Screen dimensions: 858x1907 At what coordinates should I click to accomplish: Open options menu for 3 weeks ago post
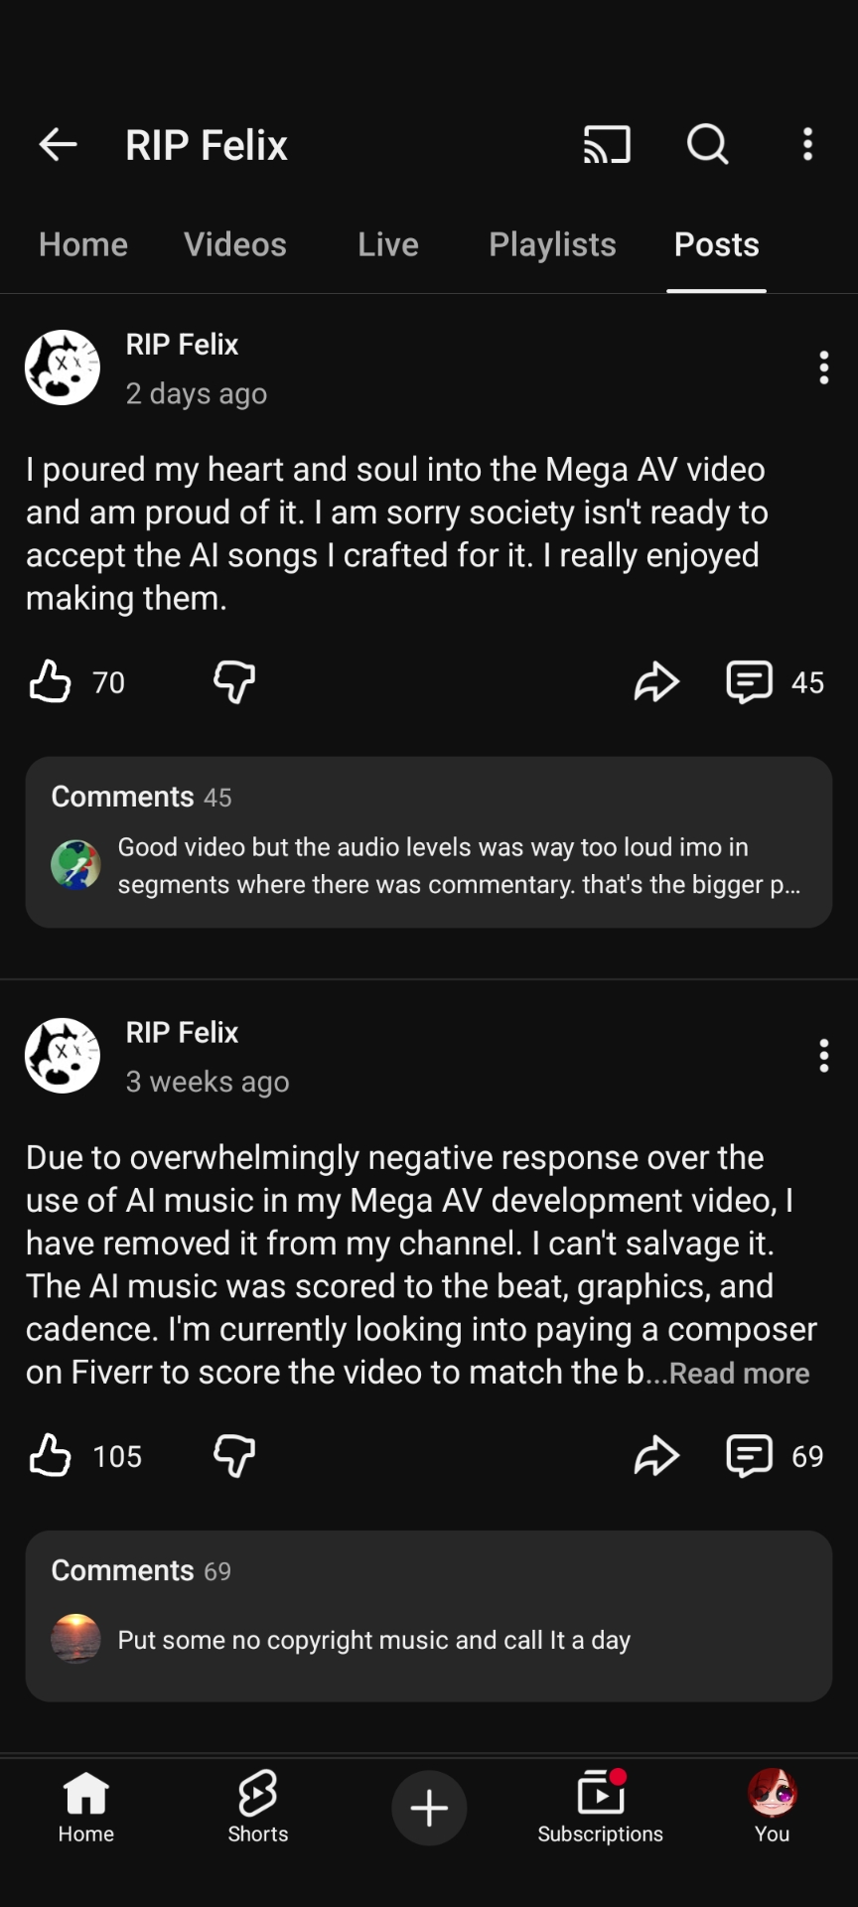823,1056
